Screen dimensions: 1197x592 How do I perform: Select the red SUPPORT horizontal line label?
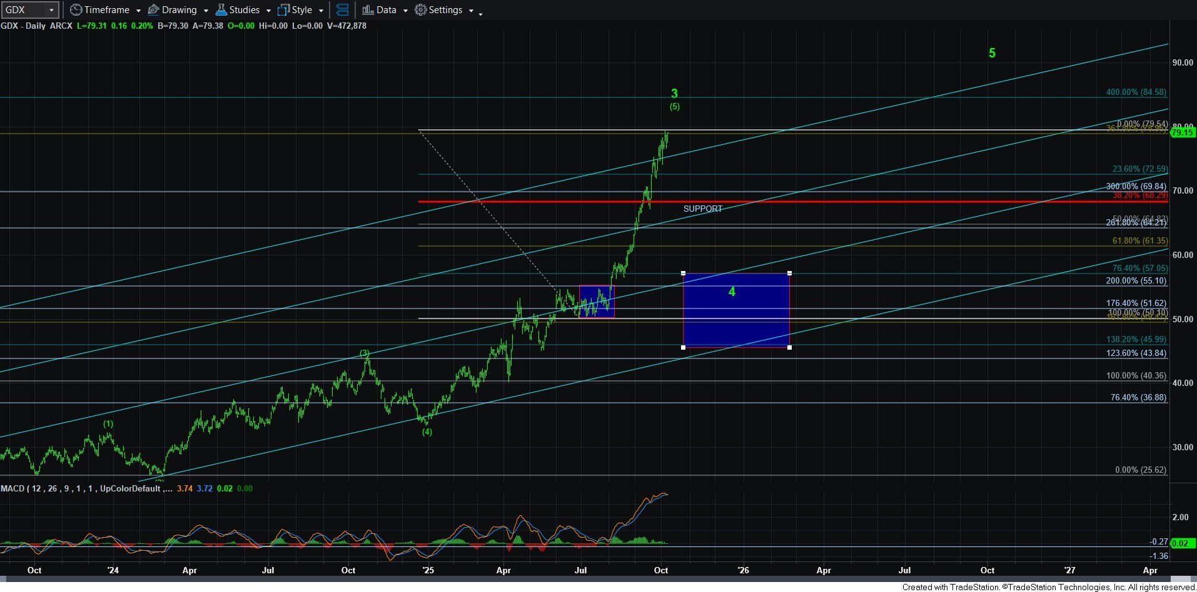pyautogui.click(x=702, y=209)
